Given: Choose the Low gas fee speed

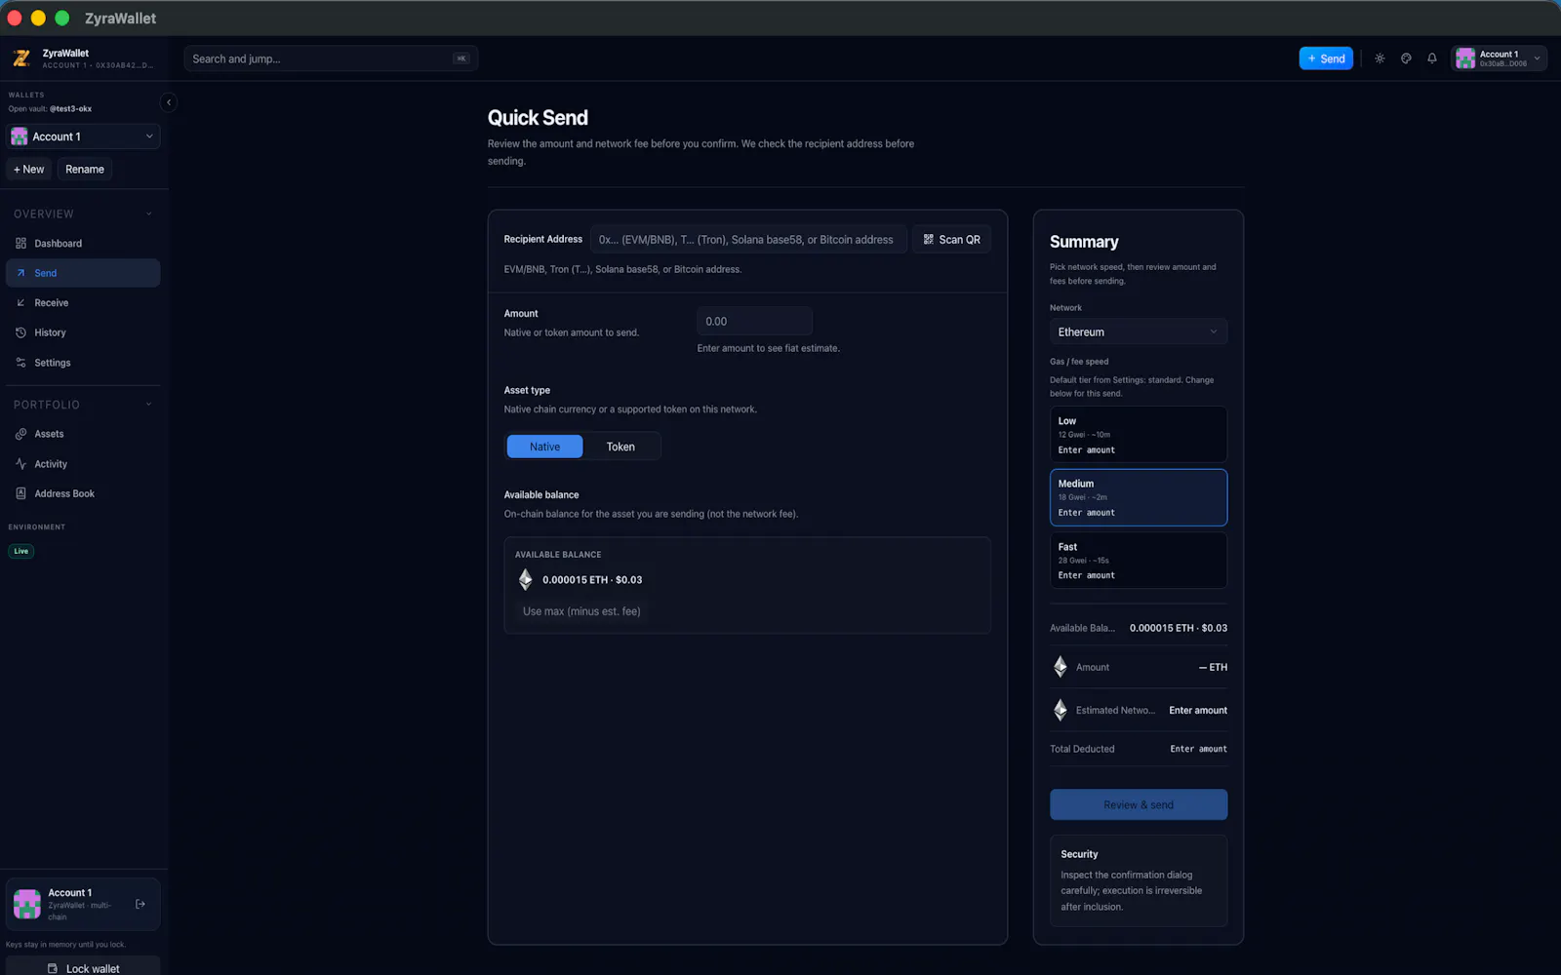Looking at the screenshot, I should 1139,435.
